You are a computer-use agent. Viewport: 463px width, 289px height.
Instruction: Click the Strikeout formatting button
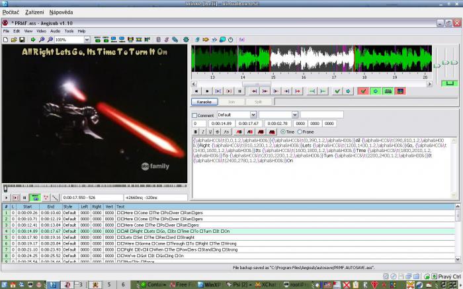(218, 132)
